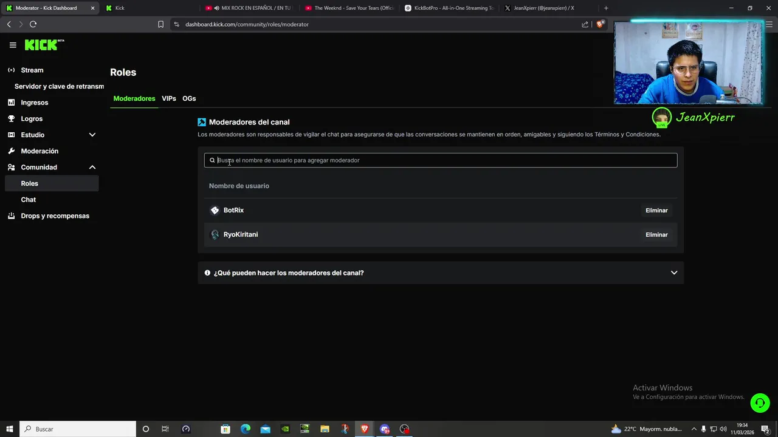Click the info icon beside ¿Qué pueden hacer
The image size is (778, 437).
(x=207, y=273)
